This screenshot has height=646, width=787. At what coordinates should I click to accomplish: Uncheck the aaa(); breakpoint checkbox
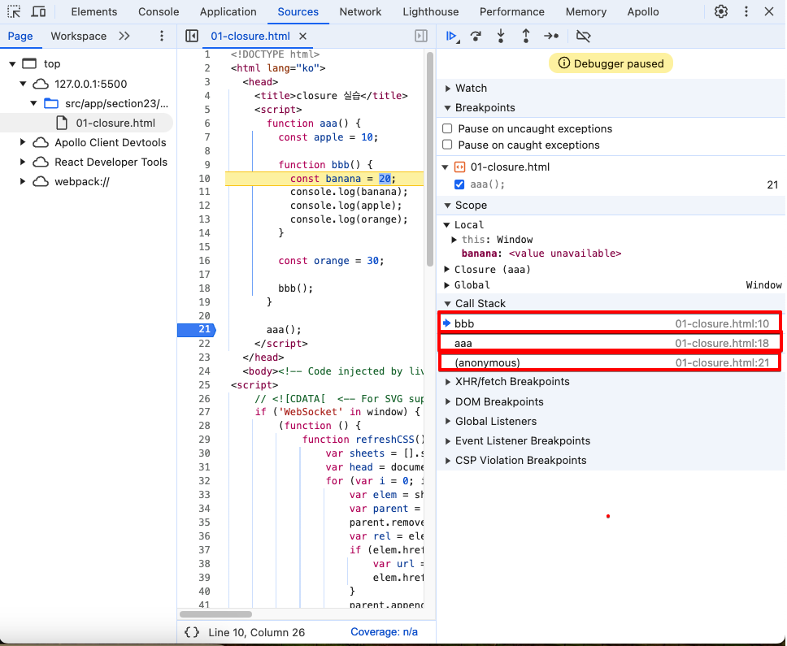click(459, 184)
